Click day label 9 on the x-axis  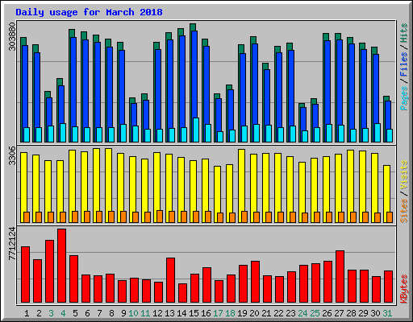[x=123, y=313]
